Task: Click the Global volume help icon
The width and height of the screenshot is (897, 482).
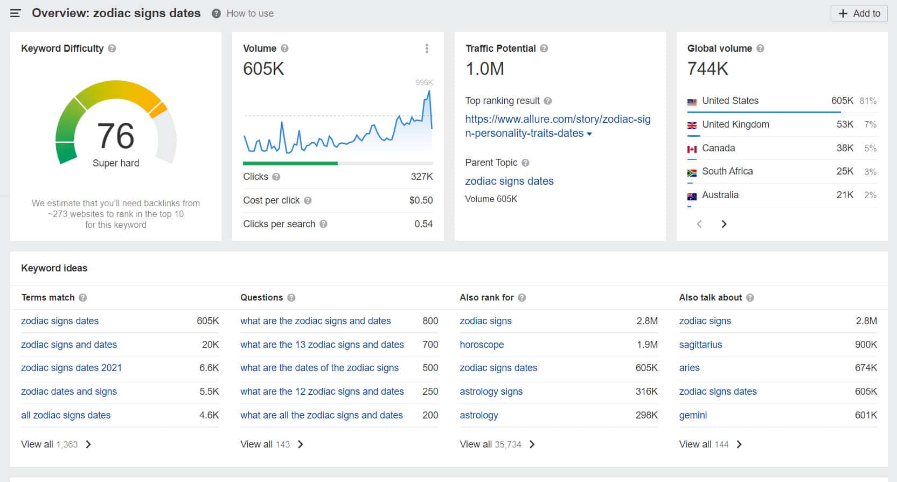Action: [760, 48]
